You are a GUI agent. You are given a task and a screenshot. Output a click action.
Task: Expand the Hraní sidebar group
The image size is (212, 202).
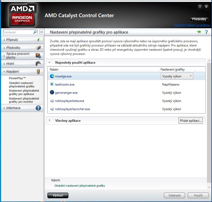4,64
